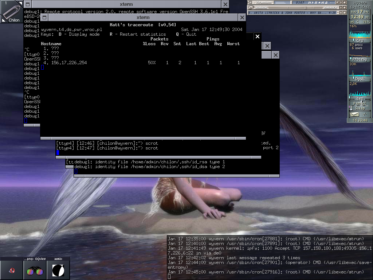Click the horizontal scrollbar of the traceroute xterm
The width and height of the screenshot is (373, 280).
click(x=143, y=139)
